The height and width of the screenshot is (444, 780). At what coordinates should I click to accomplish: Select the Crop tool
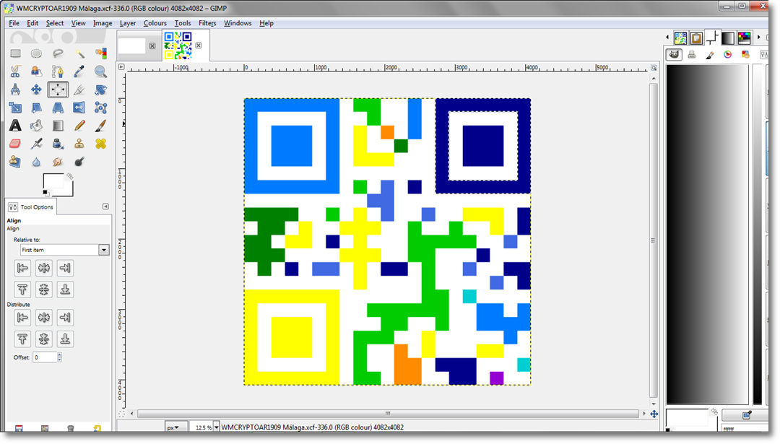tap(79, 90)
